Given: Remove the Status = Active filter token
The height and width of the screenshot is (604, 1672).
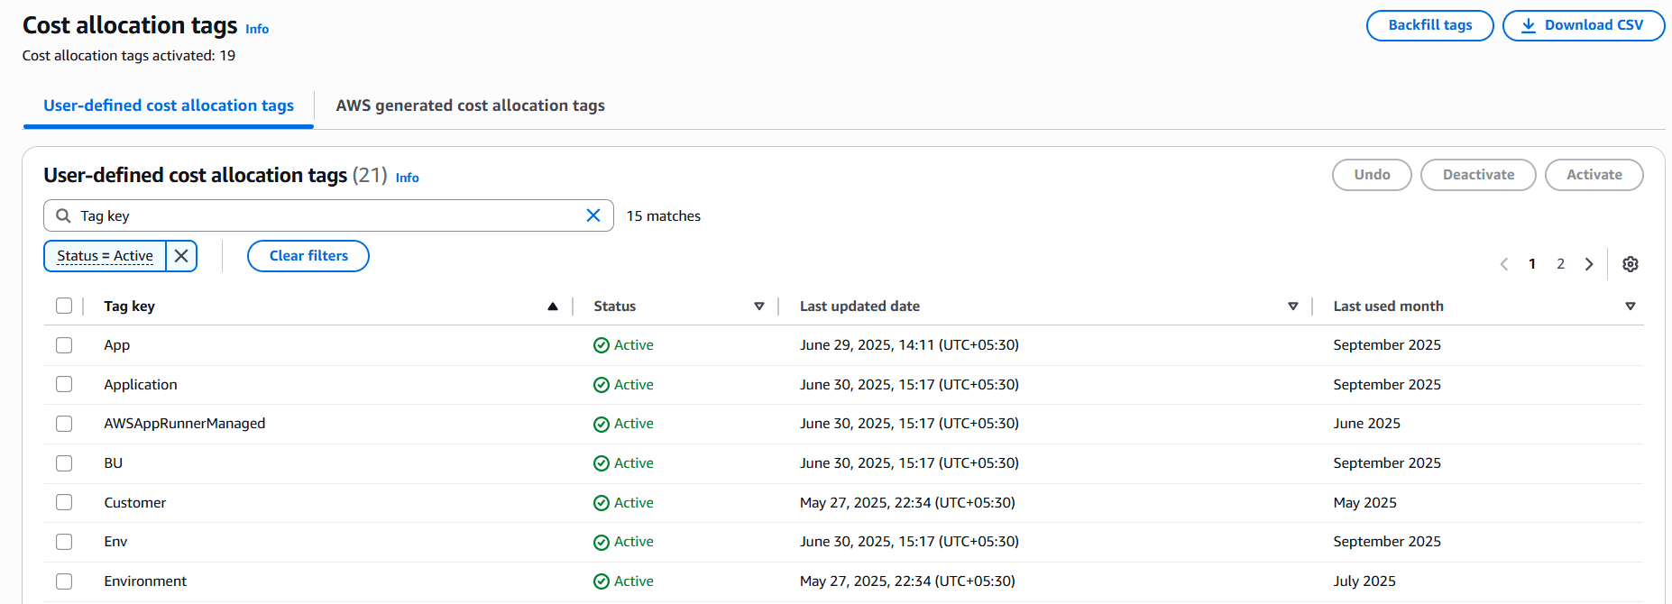Looking at the screenshot, I should [x=181, y=256].
